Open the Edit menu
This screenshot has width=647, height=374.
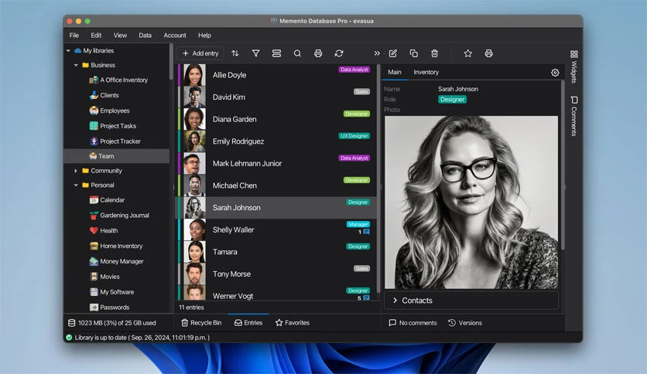96,36
